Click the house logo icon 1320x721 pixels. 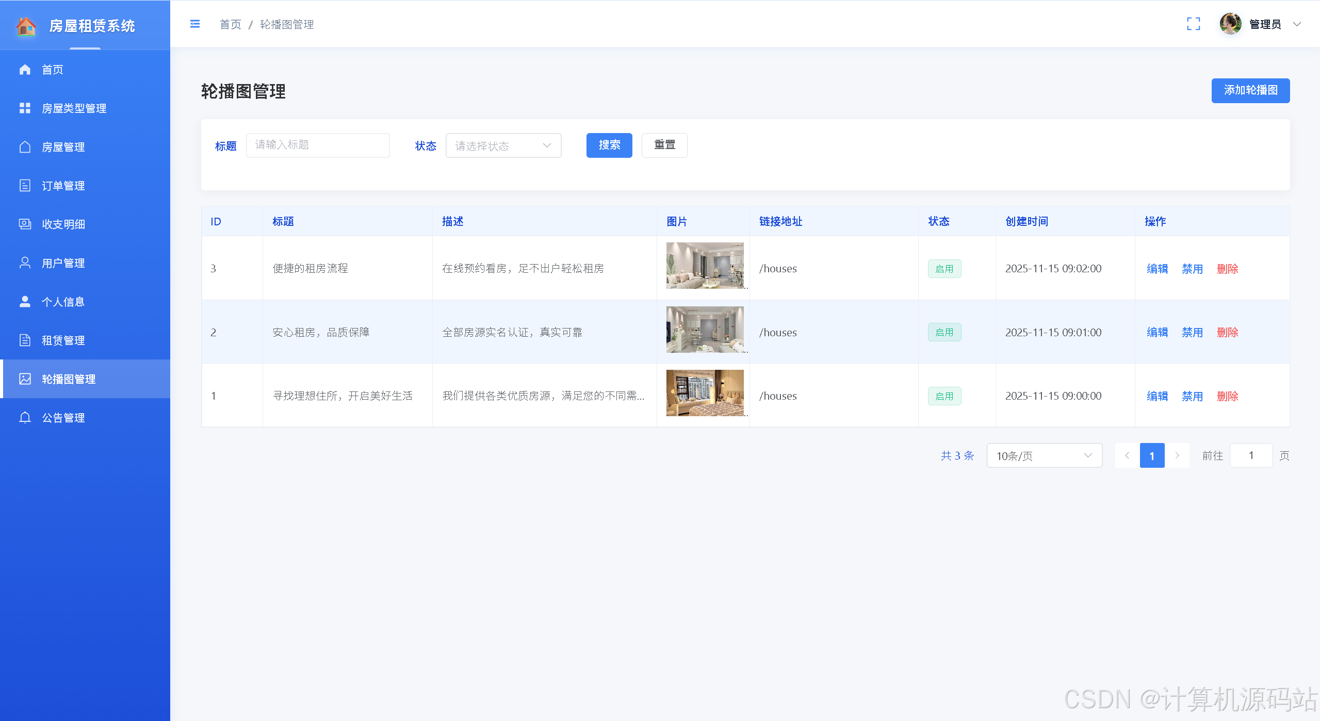pyautogui.click(x=26, y=26)
